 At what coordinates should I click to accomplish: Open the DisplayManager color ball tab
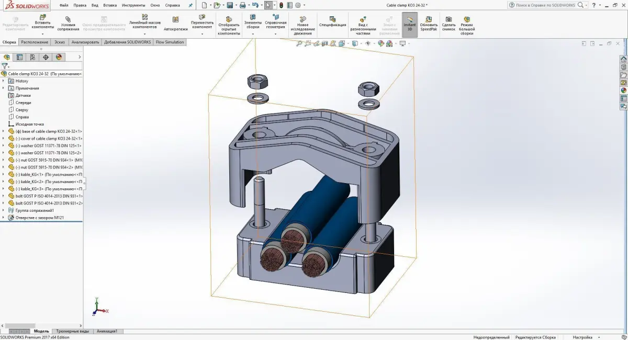[x=59, y=57]
